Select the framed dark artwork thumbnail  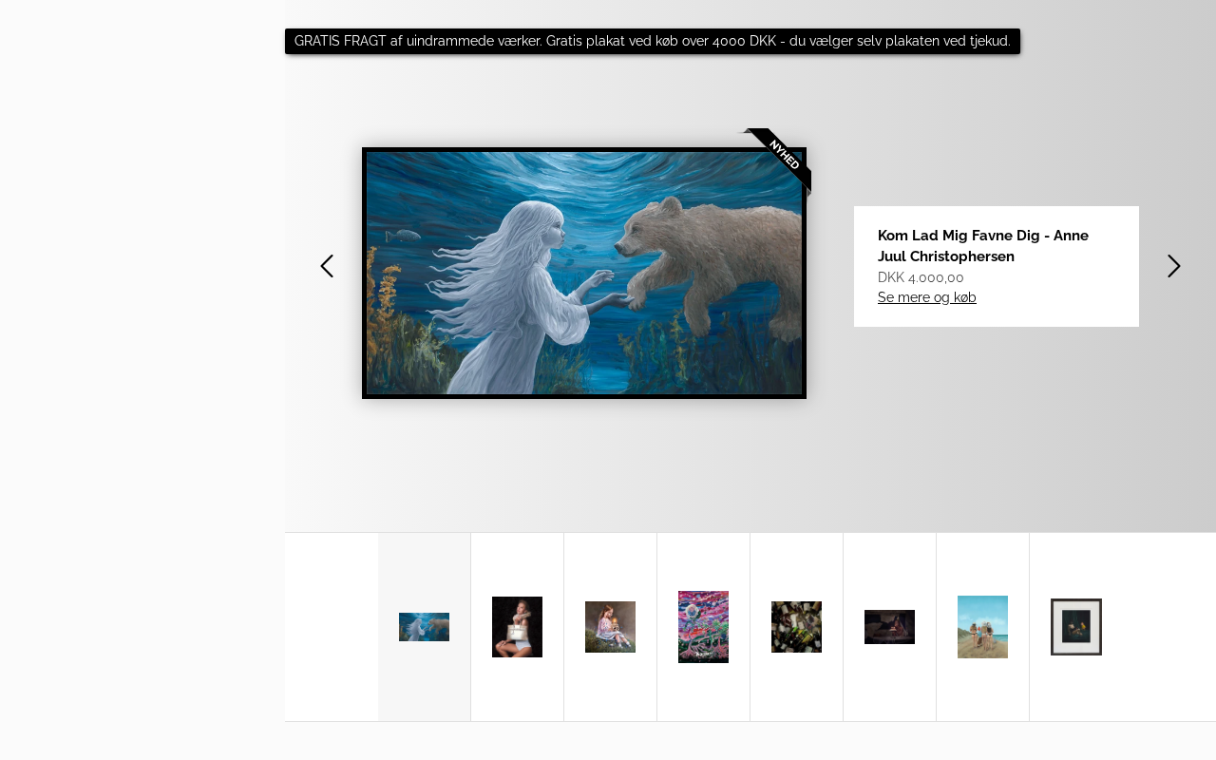1076,627
